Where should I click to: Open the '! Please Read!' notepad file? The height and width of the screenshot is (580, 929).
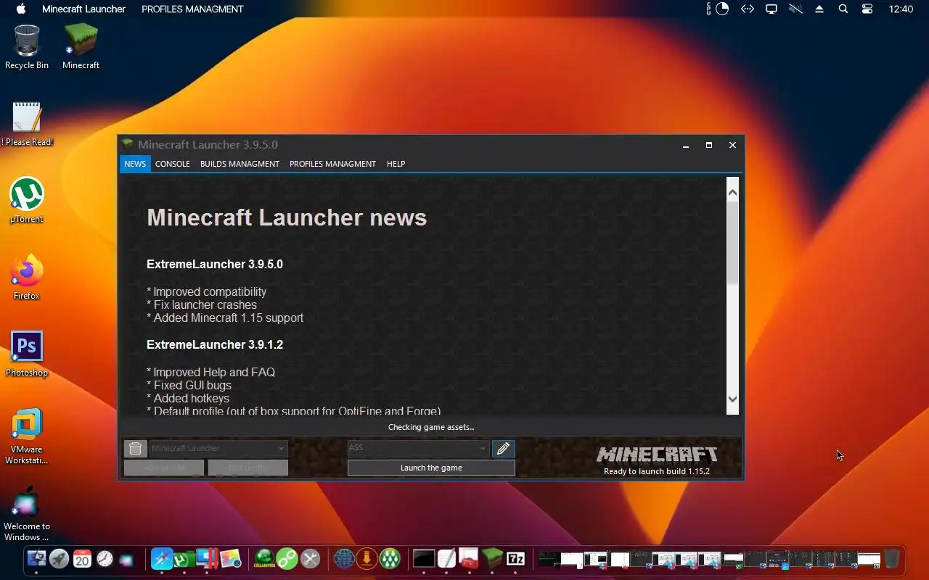(x=27, y=123)
